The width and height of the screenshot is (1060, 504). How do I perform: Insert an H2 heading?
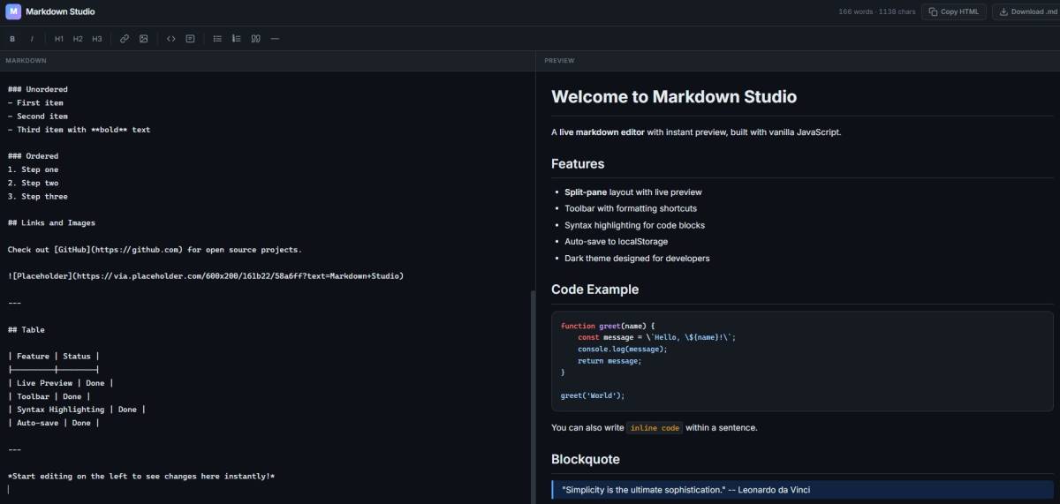78,39
